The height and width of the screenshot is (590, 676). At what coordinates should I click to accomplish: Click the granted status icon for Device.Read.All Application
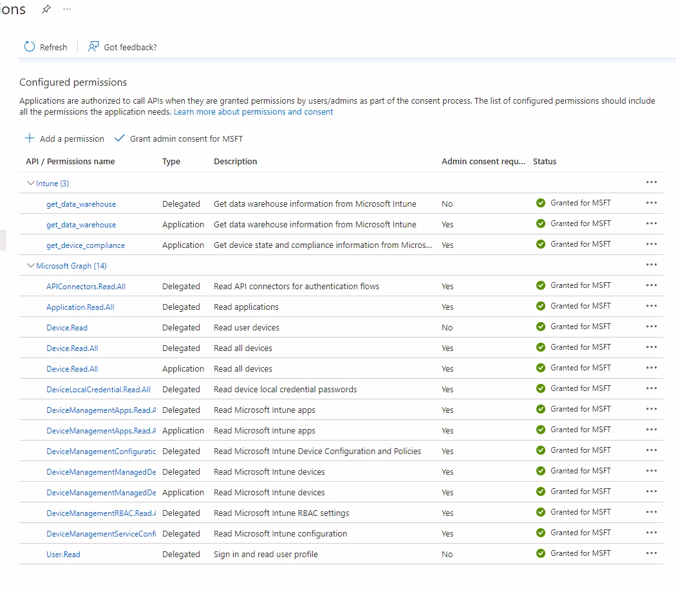(x=541, y=368)
